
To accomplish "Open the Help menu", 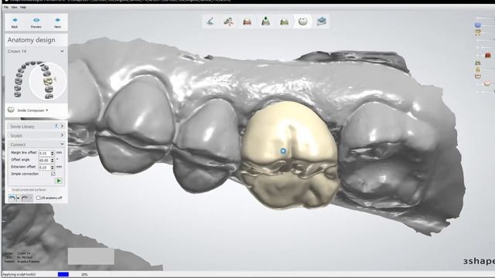I will coord(23,7).
